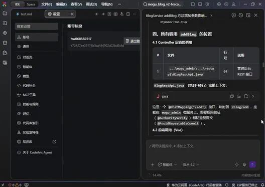Viewport: 265px width, 187px height.
Task: Open the Debug bug icon in activity bar
Action: 5,43
